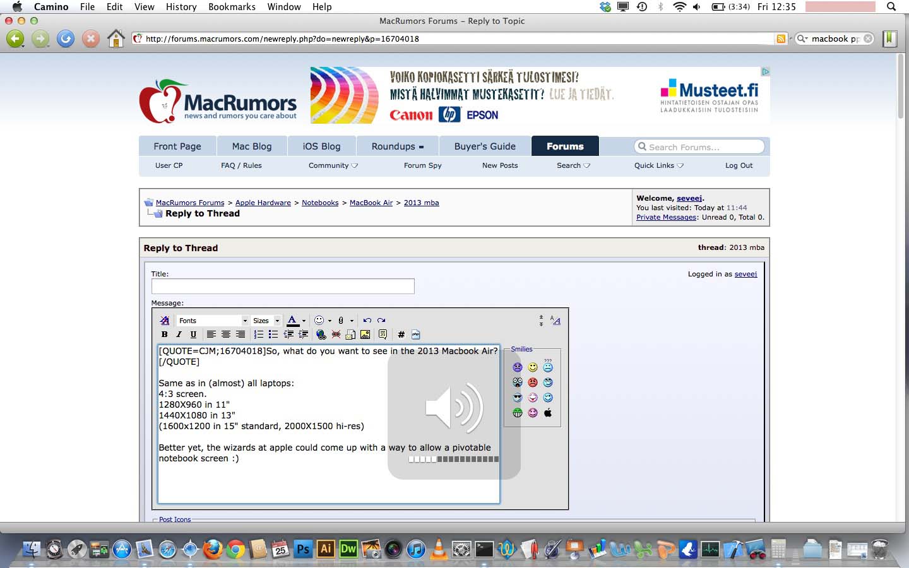Insert an ordered numbered list
The height and width of the screenshot is (568, 909).
pyautogui.click(x=259, y=334)
